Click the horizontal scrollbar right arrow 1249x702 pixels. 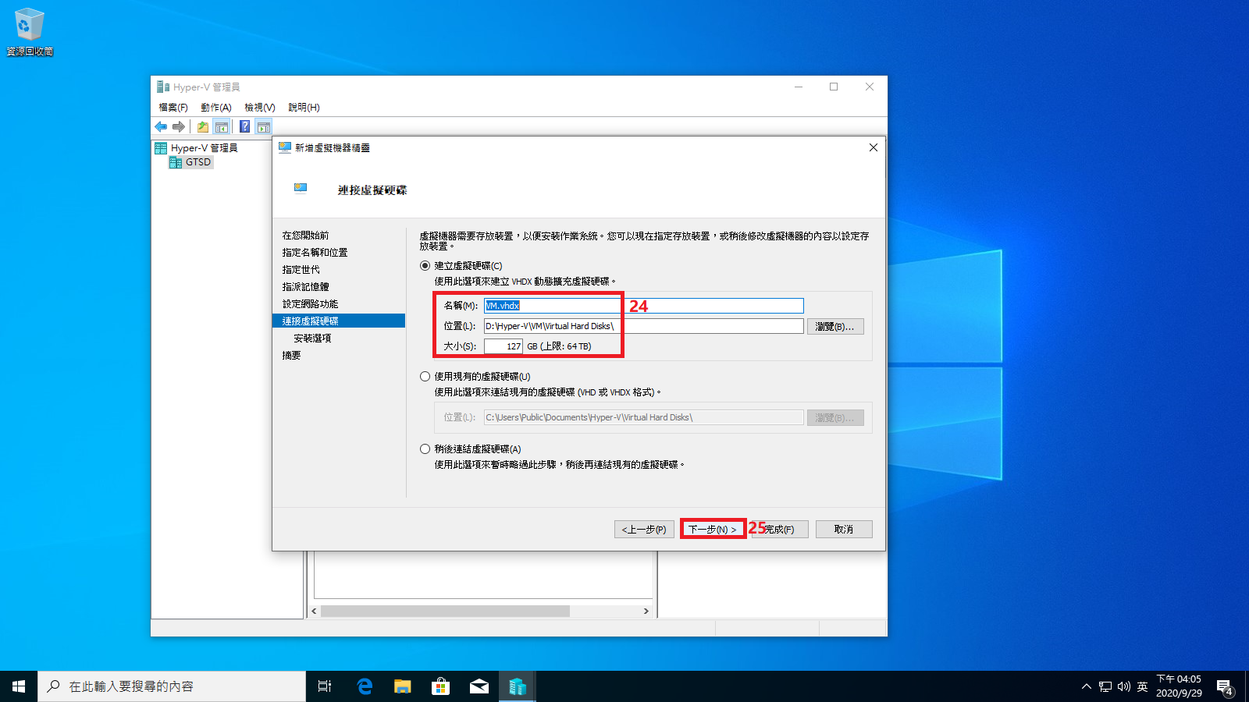coord(646,612)
